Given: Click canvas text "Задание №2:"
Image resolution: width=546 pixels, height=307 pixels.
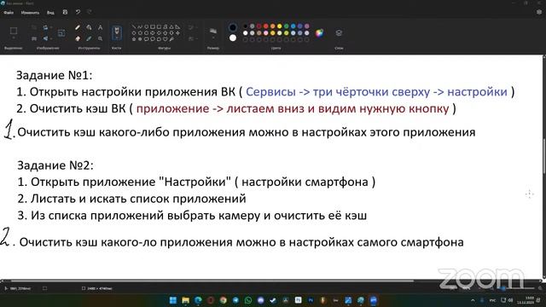Looking at the screenshot, I should (x=55, y=165).
